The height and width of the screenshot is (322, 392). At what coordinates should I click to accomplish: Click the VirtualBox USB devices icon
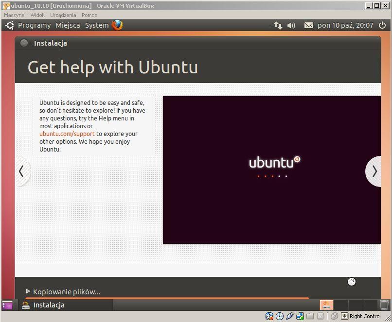tap(290, 316)
